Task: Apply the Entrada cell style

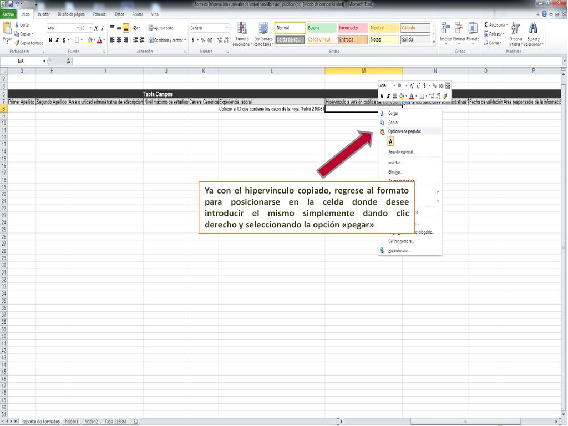Action: [353, 39]
